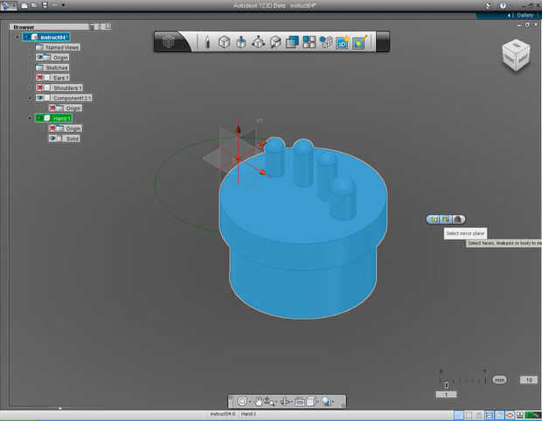
Task: Click the first mini-toolbar mirror icon
Action: [x=434, y=219]
